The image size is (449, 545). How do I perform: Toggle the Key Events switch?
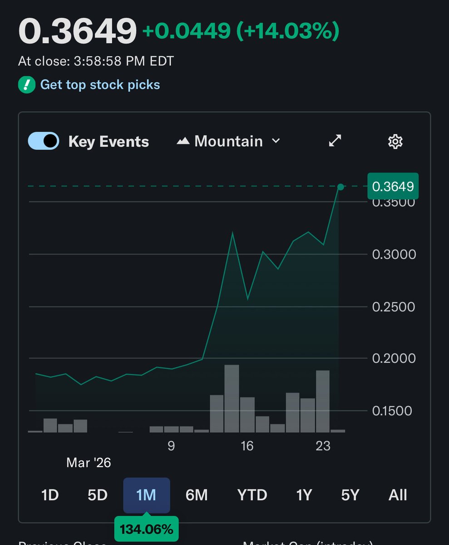click(x=44, y=141)
